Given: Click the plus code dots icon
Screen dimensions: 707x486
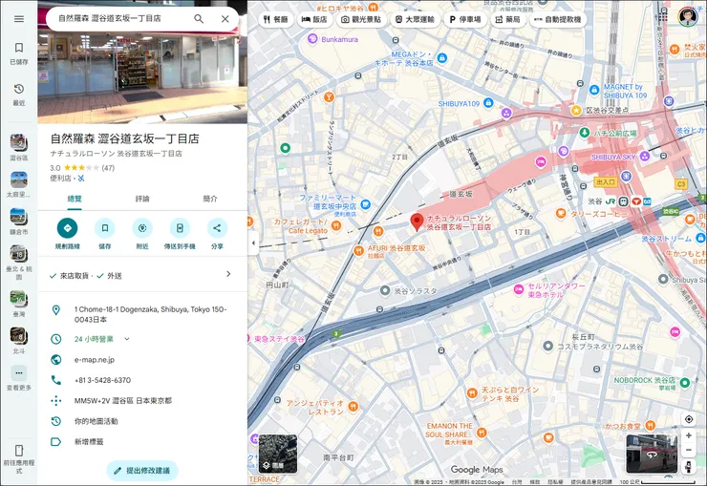Looking at the screenshot, I should click(x=56, y=400).
